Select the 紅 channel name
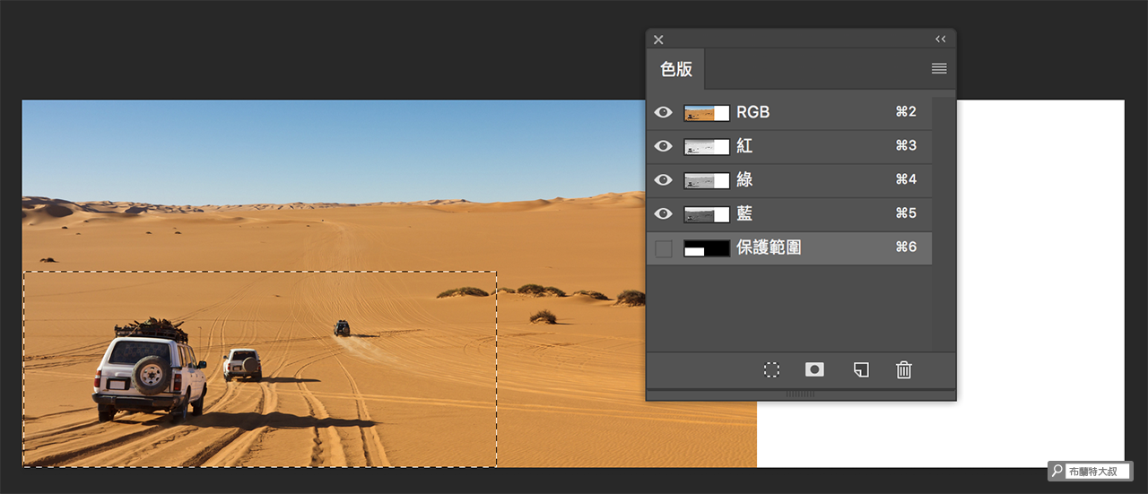1148x494 pixels. pos(744,146)
